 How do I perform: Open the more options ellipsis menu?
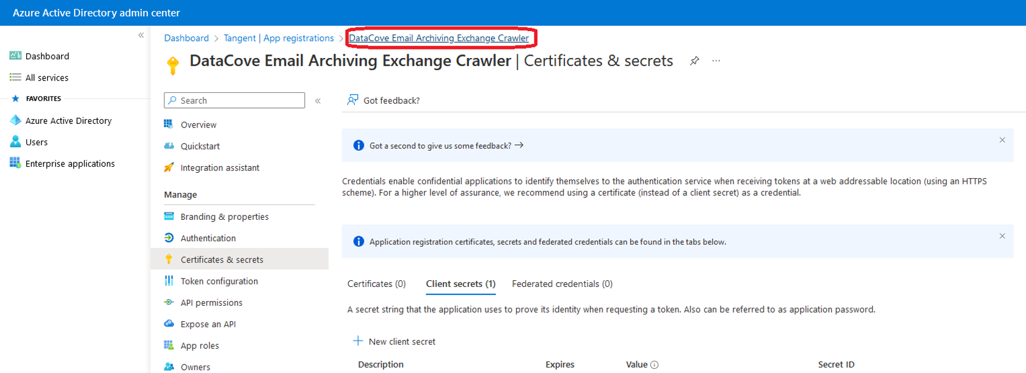click(716, 61)
